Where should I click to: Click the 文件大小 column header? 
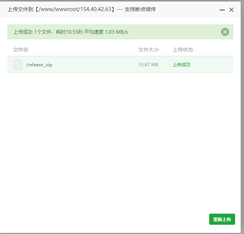click(148, 50)
